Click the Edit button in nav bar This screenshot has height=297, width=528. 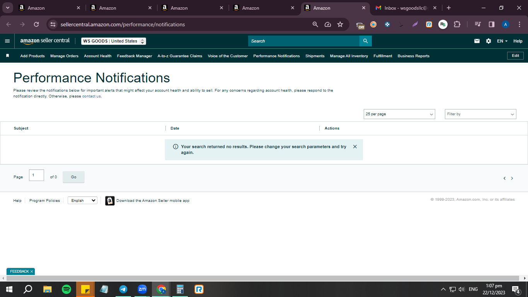[x=515, y=56]
